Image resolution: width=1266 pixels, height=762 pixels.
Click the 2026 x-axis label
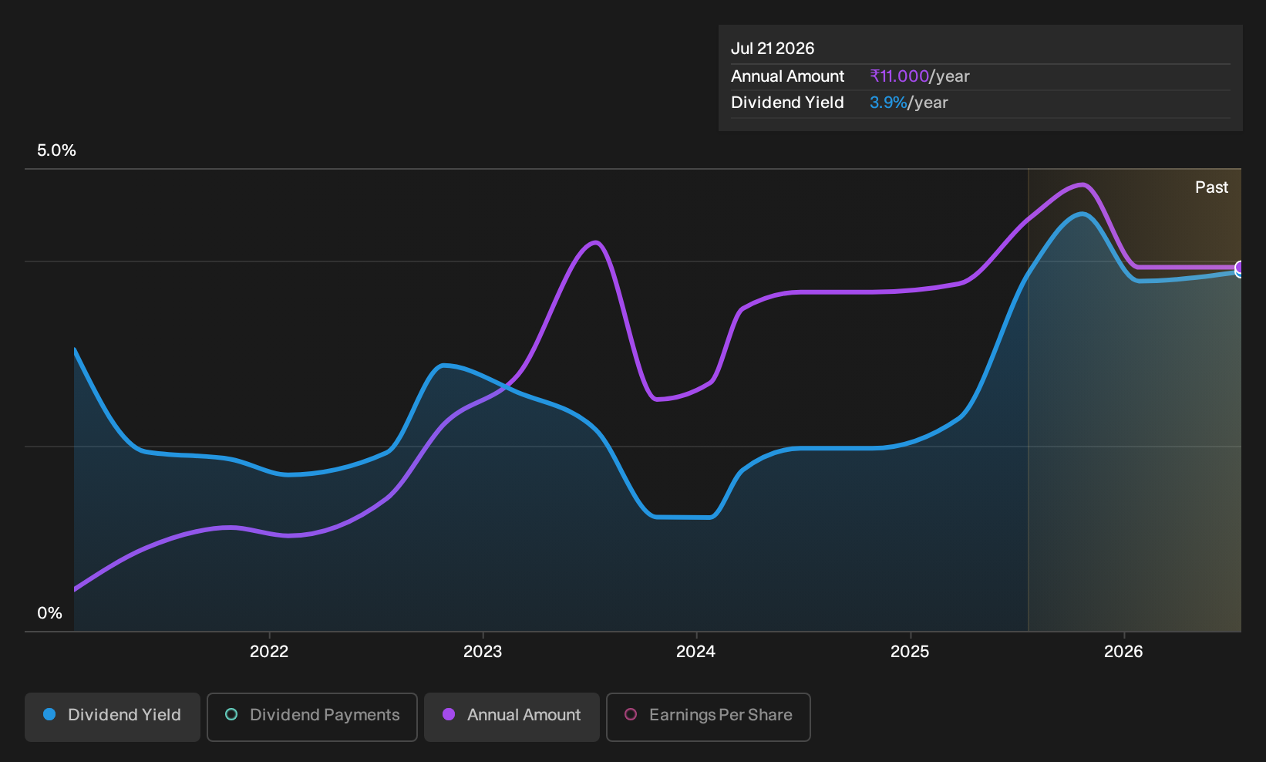point(1123,652)
